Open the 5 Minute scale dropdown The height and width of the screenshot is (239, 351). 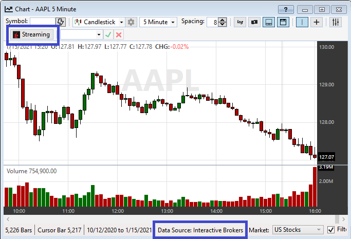point(158,22)
